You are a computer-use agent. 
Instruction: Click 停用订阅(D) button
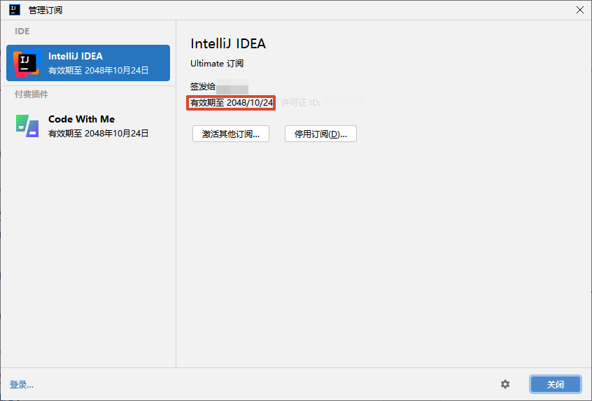click(320, 134)
